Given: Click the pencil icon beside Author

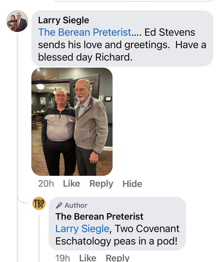Looking at the screenshot, I should 59,205.
